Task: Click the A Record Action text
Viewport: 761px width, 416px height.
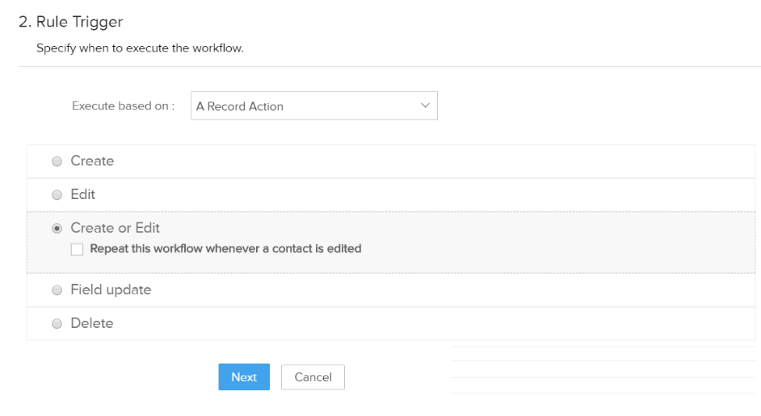Action: [240, 106]
